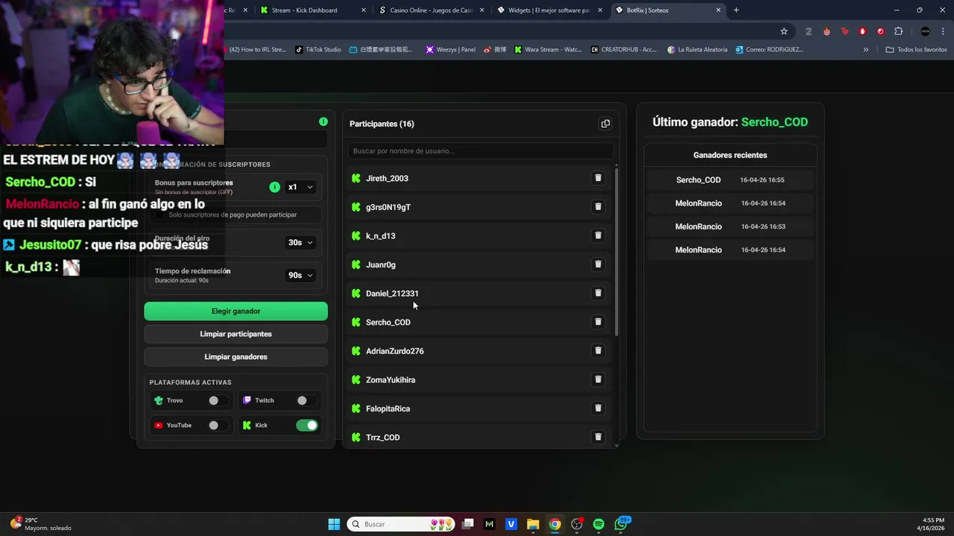Click participant name ZomaYukihira
This screenshot has width=954, height=536.
[391, 380]
